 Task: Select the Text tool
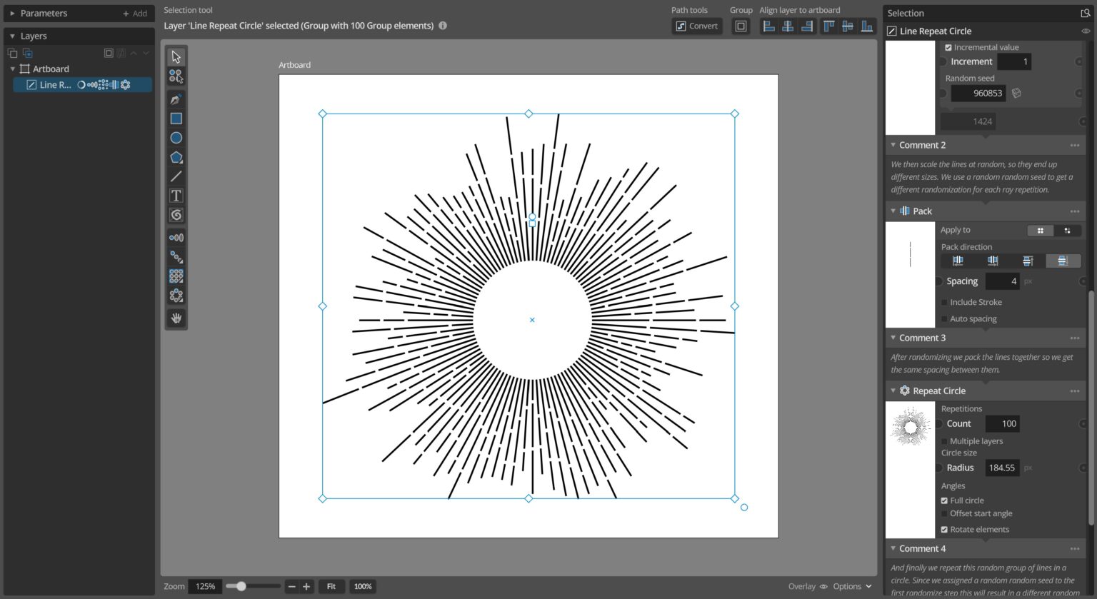tap(176, 195)
